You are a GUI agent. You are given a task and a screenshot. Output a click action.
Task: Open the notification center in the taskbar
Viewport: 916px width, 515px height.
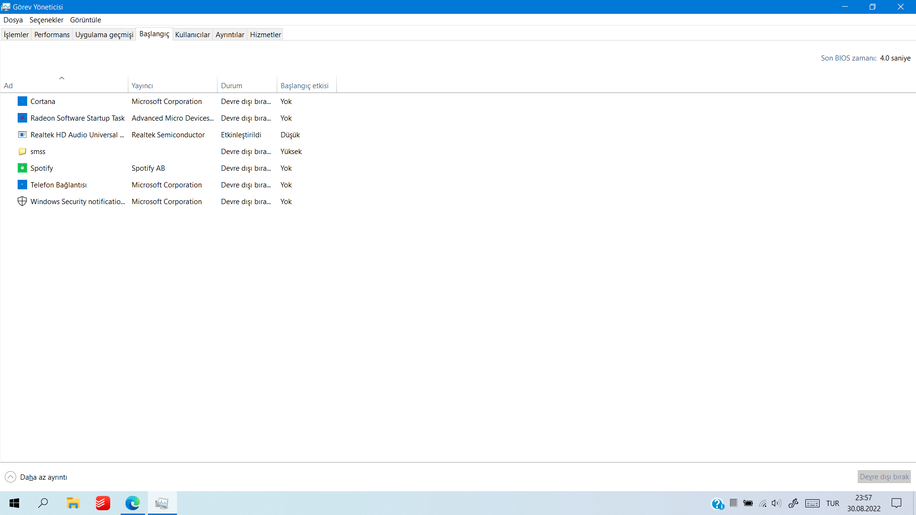click(x=896, y=503)
